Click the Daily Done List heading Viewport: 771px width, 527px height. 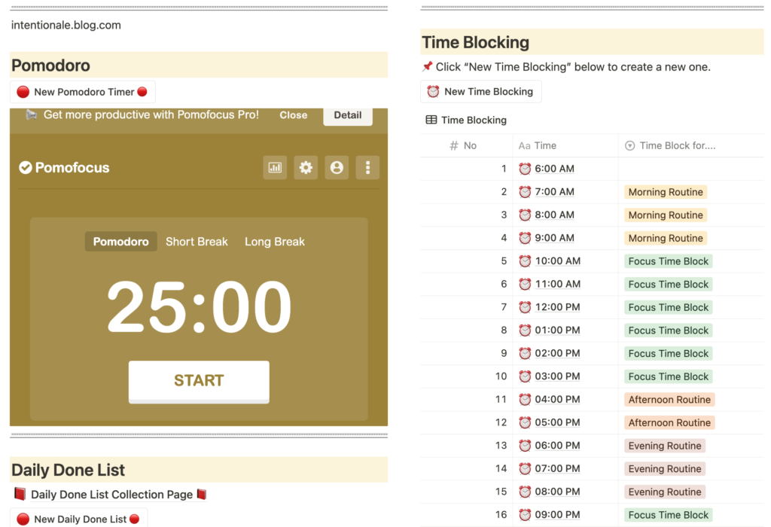pos(68,470)
